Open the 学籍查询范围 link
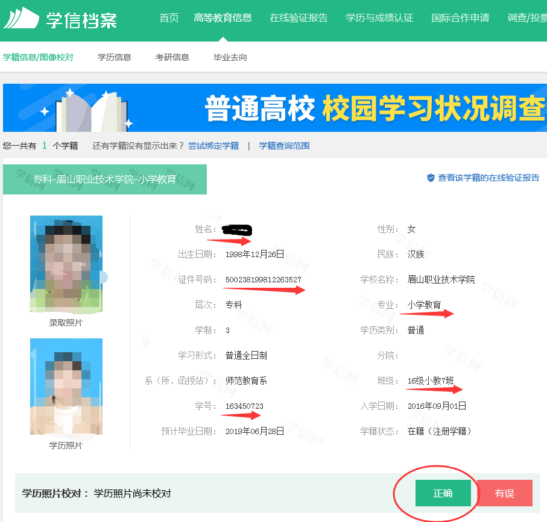The height and width of the screenshot is (522, 547). [284, 146]
